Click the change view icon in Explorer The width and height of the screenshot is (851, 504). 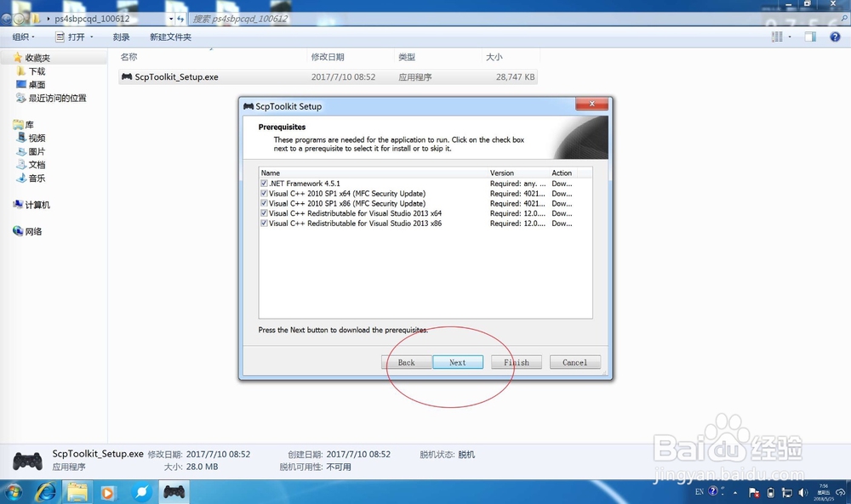pyautogui.click(x=777, y=37)
